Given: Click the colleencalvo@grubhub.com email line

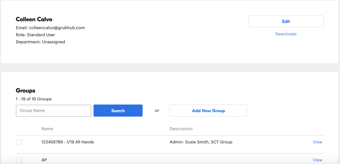Looking at the screenshot, I should coord(50,28).
